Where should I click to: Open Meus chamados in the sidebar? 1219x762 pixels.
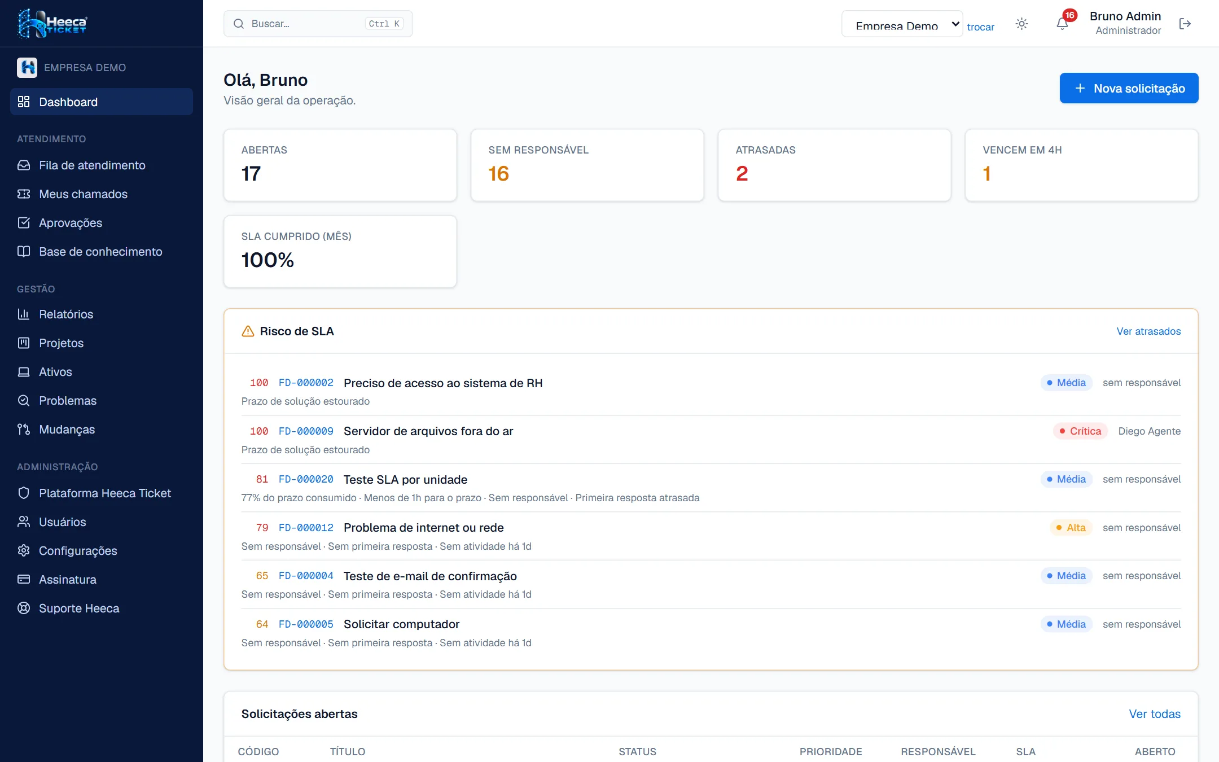click(102, 194)
